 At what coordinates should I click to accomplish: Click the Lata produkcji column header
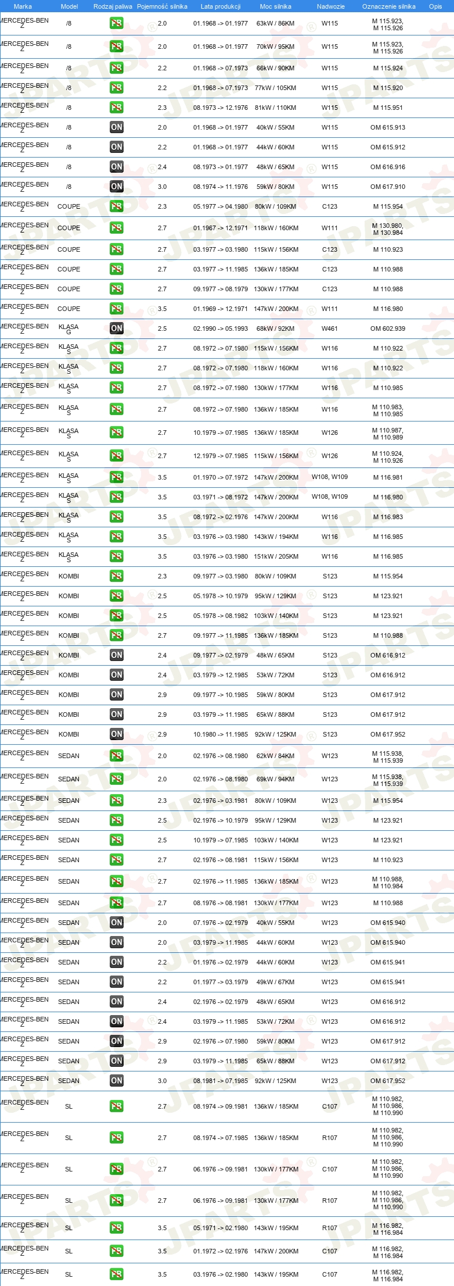[221, 6]
